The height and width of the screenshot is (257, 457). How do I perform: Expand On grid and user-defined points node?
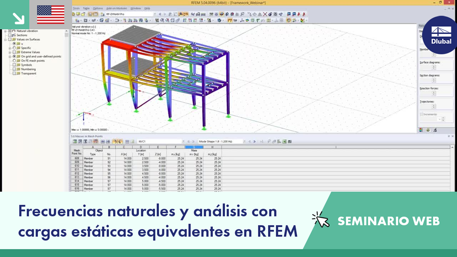(10, 56)
